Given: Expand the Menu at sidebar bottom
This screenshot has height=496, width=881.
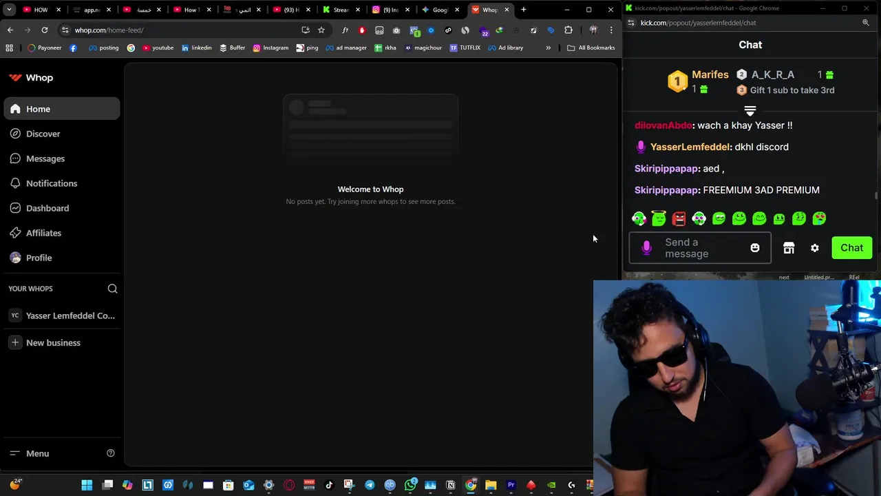Looking at the screenshot, I should 30,453.
